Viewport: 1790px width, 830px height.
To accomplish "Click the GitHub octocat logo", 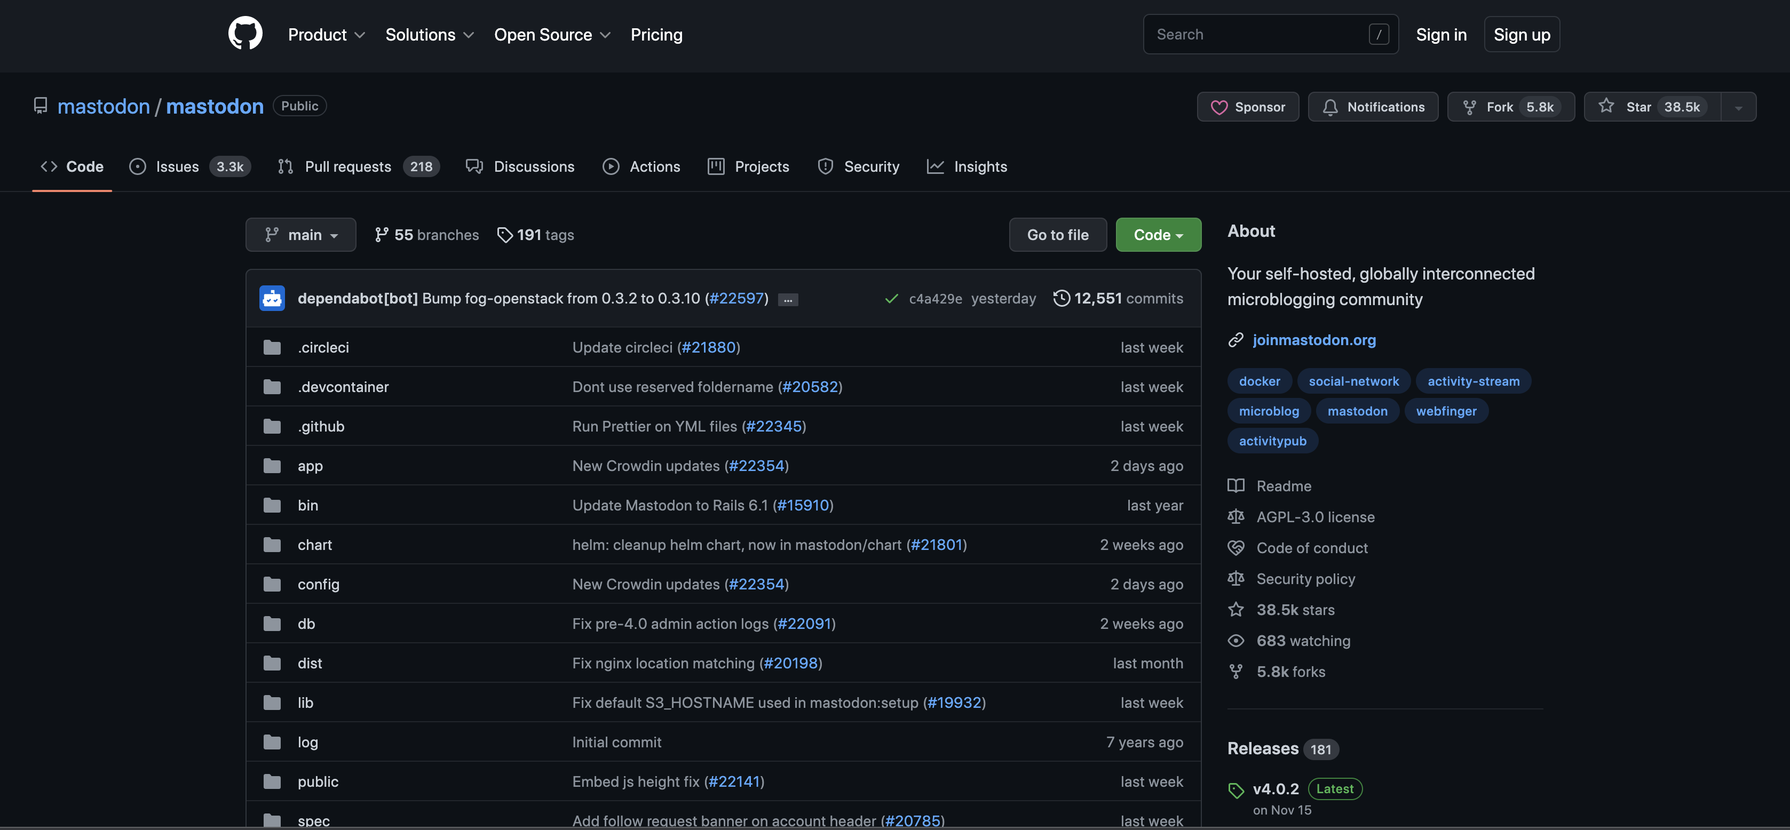I will pyautogui.click(x=245, y=34).
